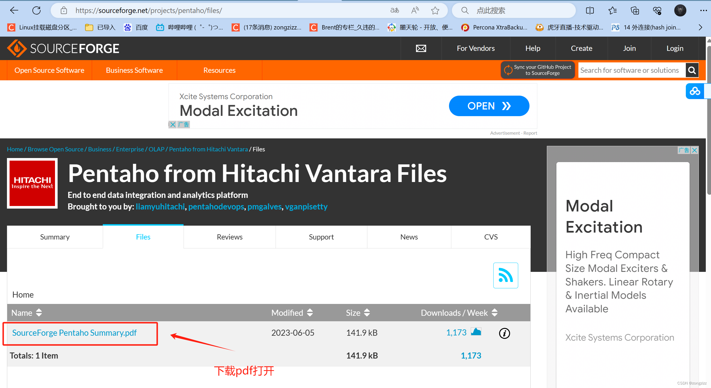This screenshot has width=711, height=388.
Task: Sort files by Modified column
Action: pyautogui.click(x=310, y=313)
